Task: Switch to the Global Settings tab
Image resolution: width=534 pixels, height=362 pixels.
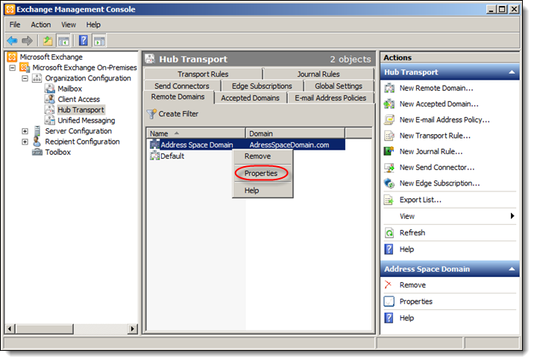Action: tap(339, 86)
